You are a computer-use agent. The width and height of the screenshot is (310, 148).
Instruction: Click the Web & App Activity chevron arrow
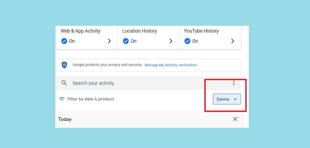point(109,41)
